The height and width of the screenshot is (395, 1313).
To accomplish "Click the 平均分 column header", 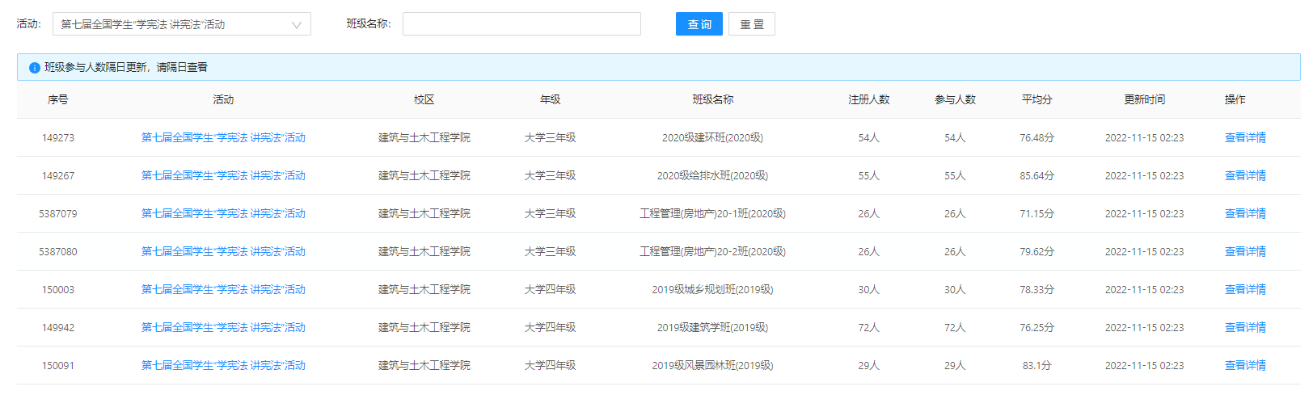I will (x=1037, y=99).
